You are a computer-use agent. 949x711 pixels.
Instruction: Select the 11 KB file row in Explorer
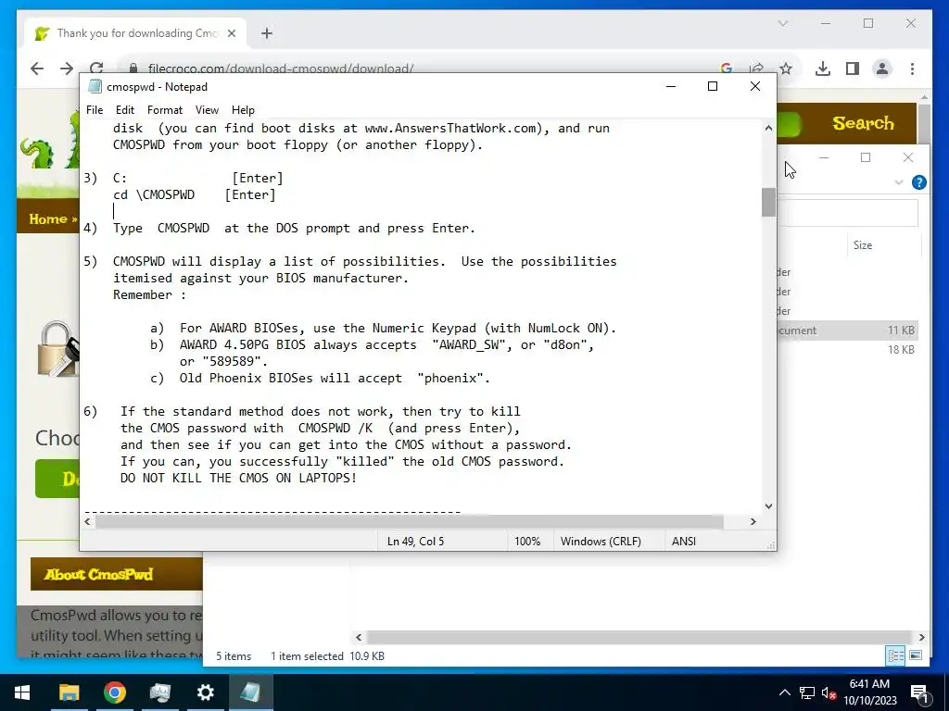click(847, 331)
